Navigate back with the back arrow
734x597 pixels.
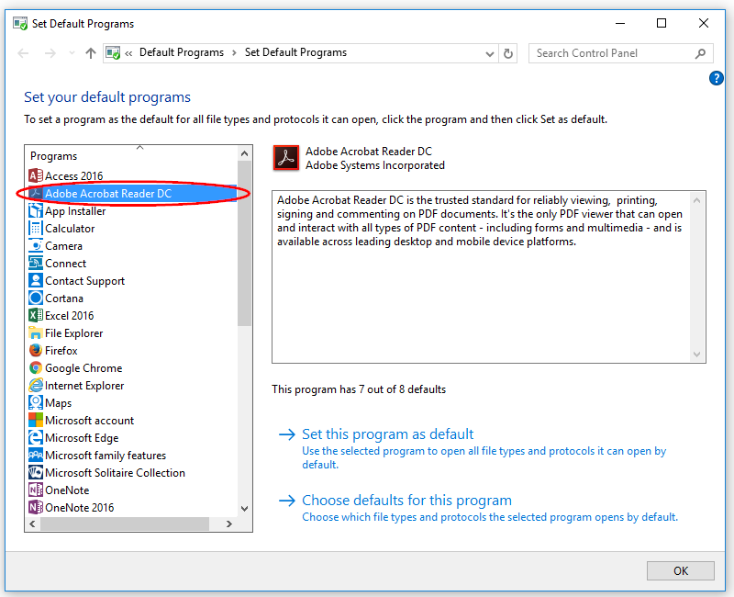pyautogui.click(x=23, y=53)
